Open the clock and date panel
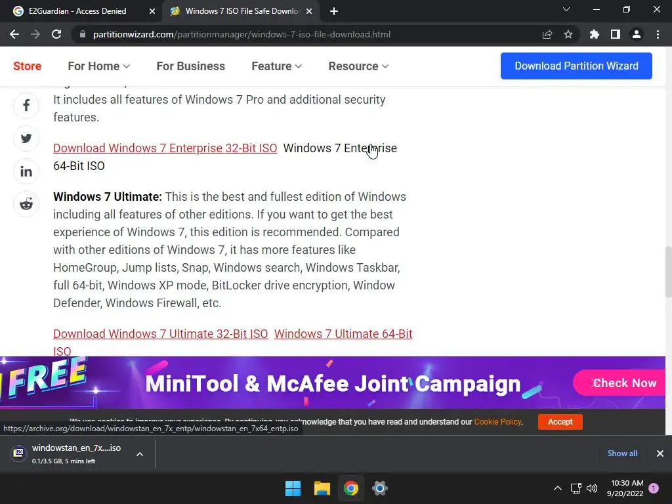 click(625, 488)
